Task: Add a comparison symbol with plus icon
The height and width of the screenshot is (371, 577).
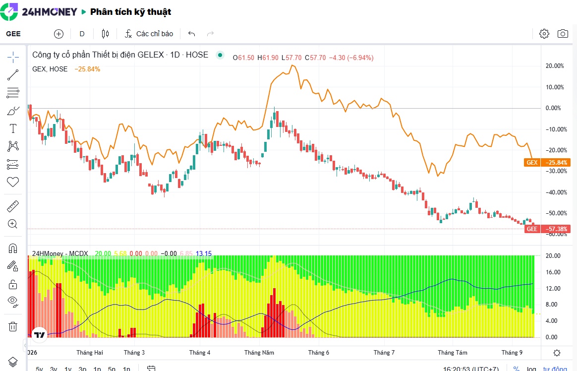Action: (59, 34)
